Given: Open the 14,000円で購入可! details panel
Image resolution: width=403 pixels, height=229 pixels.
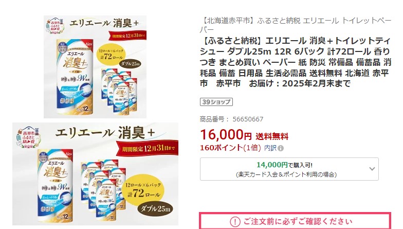Looking at the screenshot, I should pyautogui.click(x=289, y=169).
